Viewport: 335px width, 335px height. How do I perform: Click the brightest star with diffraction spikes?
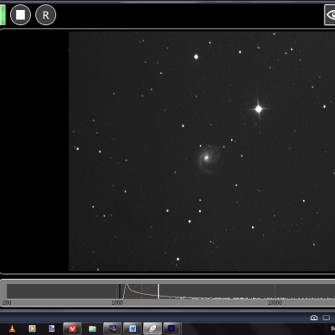259,109
